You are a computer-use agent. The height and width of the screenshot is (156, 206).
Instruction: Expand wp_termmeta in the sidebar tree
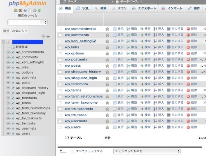click(8, 98)
